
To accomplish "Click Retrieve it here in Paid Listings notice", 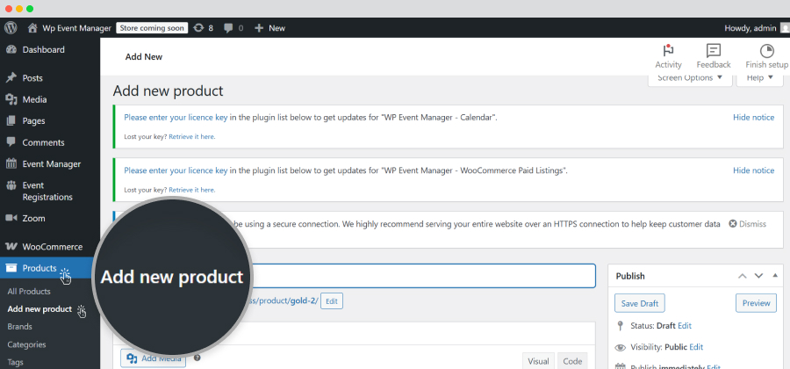I will (x=192, y=190).
